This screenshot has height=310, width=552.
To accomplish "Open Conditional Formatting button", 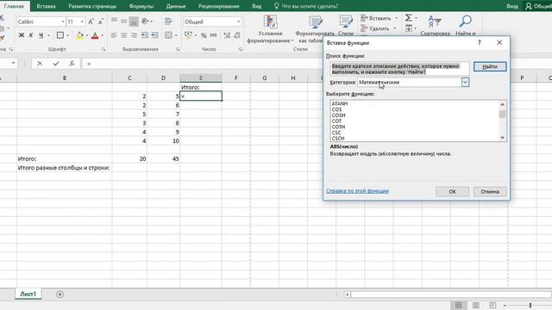I will pyautogui.click(x=270, y=28).
